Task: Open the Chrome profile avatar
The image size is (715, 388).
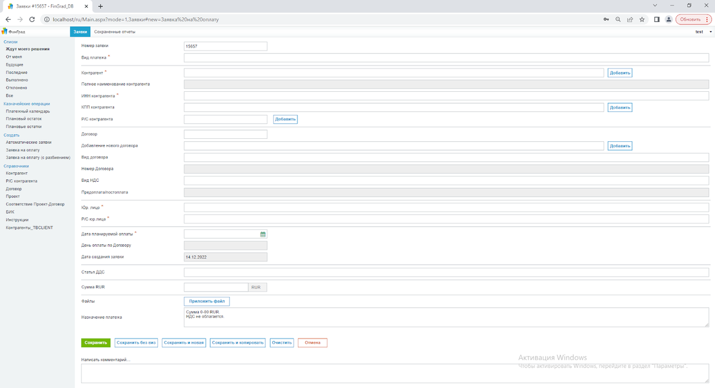Action: (669, 19)
